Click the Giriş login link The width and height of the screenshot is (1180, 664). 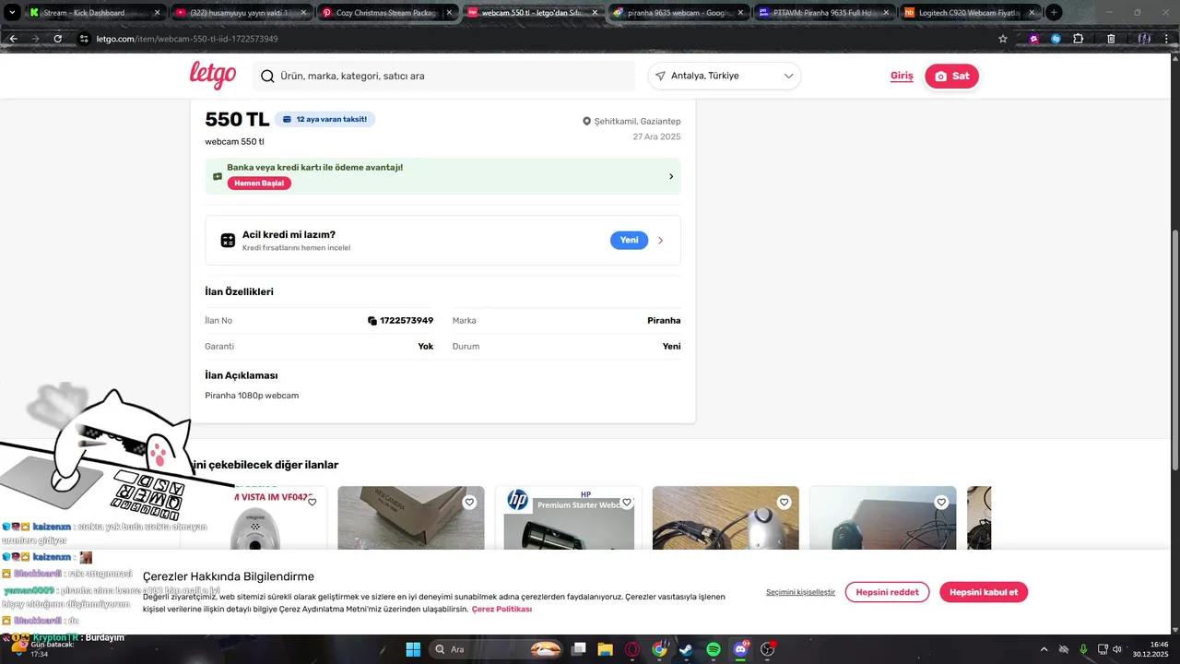[x=902, y=76]
